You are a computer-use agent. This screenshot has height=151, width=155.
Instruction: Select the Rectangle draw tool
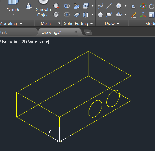point(109,15)
